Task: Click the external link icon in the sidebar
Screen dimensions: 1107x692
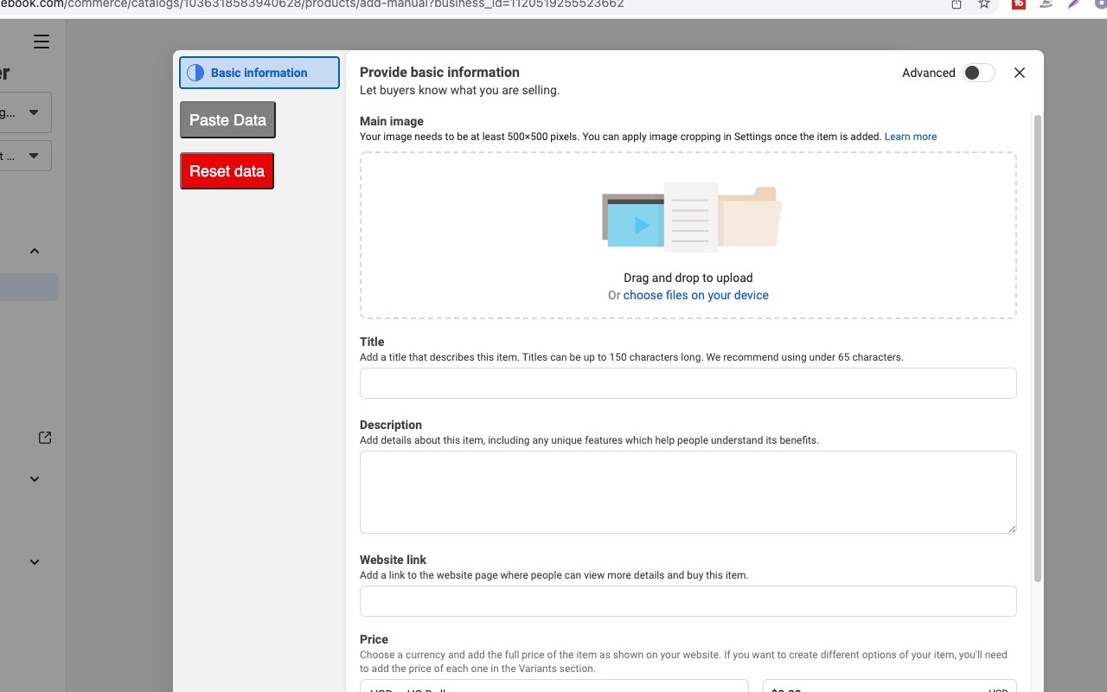Action: click(x=45, y=438)
